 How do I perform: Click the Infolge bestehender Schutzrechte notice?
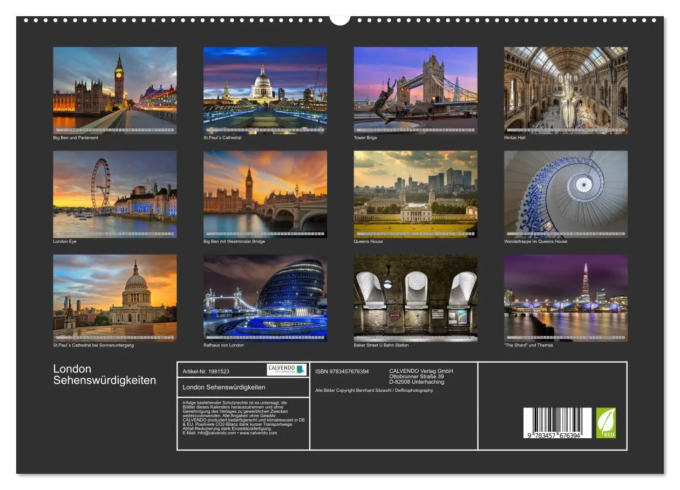[x=244, y=418]
